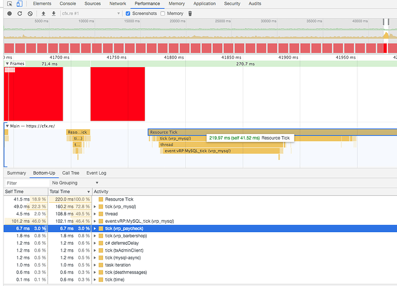Start recording with the Record button
Screen dimensions: 397x286
pyautogui.click(x=9, y=13)
